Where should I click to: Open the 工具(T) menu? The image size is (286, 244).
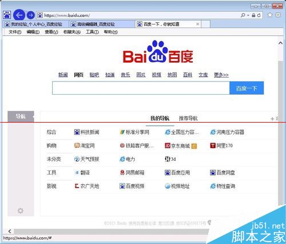(x=92, y=32)
